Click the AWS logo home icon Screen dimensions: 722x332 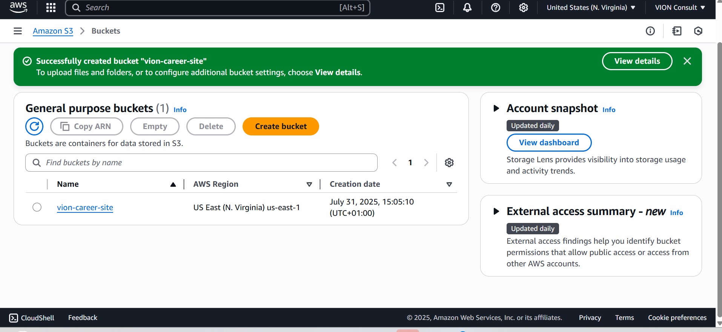click(x=18, y=8)
